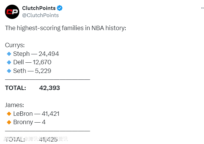Click the orange diamond beside LeBron
The height and width of the screenshot is (144, 204).
(9, 114)
